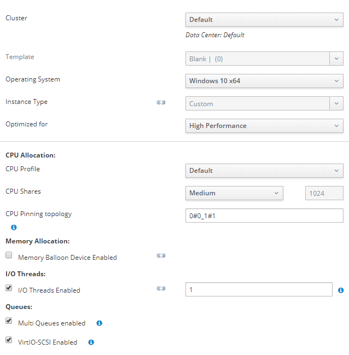Click the CPU Pinning topology text field
349x355 pixels.
(264, 216)
